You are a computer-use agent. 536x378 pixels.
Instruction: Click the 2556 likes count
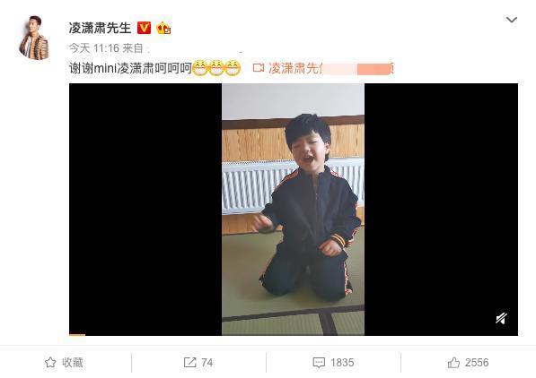(477, 362)
